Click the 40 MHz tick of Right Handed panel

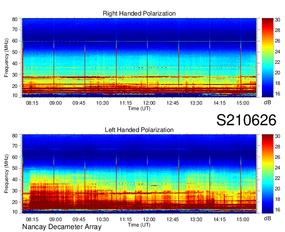click(x=15, y=63)
